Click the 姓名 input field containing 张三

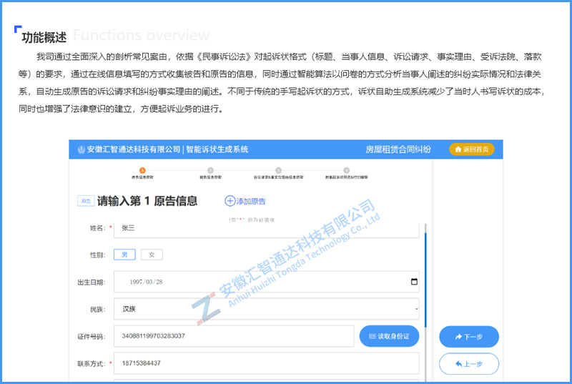(266, 228)
